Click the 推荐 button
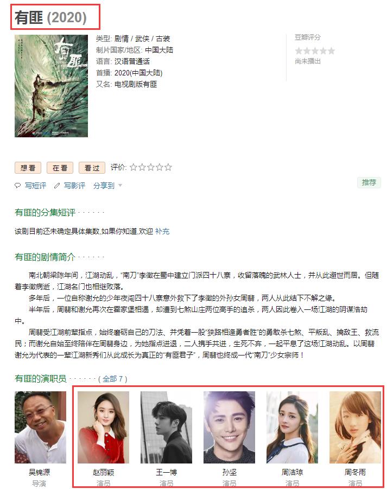The width and height of the screenshot is (387, 489). 369,182
